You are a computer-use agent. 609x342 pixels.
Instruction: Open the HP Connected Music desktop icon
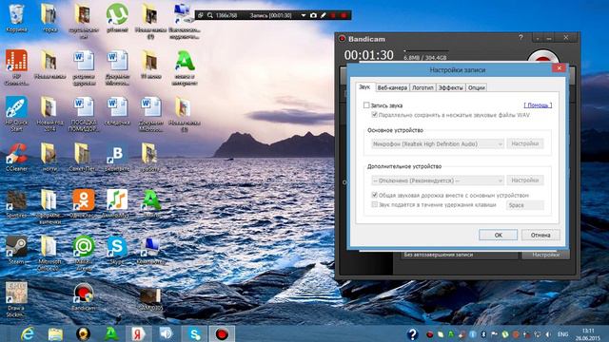[x=16, y=67]
